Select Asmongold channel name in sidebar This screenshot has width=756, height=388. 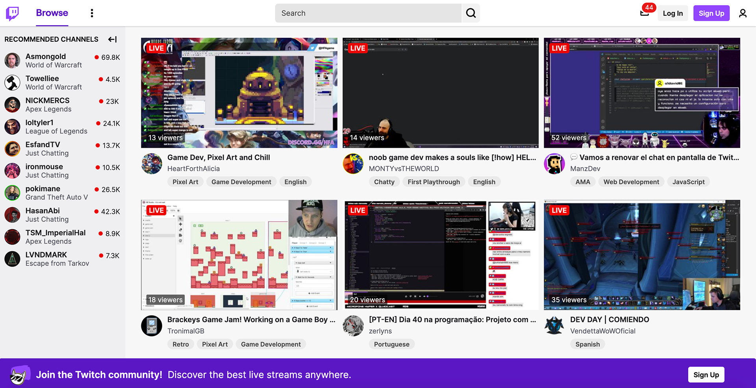click(x=46, y=57)
